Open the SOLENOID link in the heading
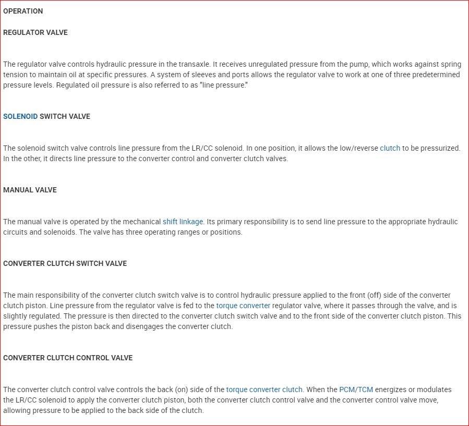 (x=20, y=116)
